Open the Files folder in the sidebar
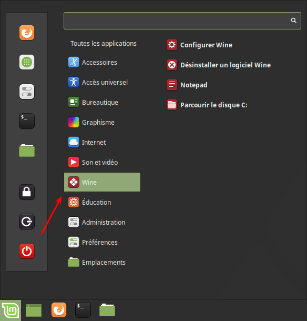Viewport: 307px width, 321px height. (x=27, y=151)
